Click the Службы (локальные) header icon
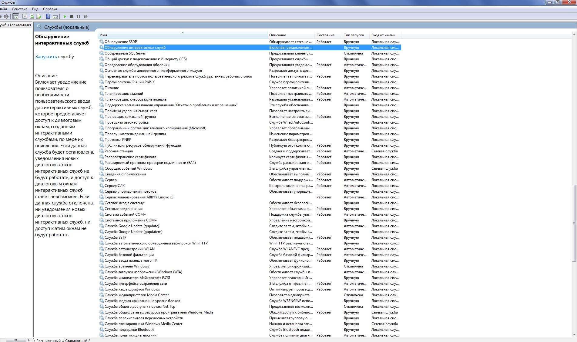 pos(39,27)
